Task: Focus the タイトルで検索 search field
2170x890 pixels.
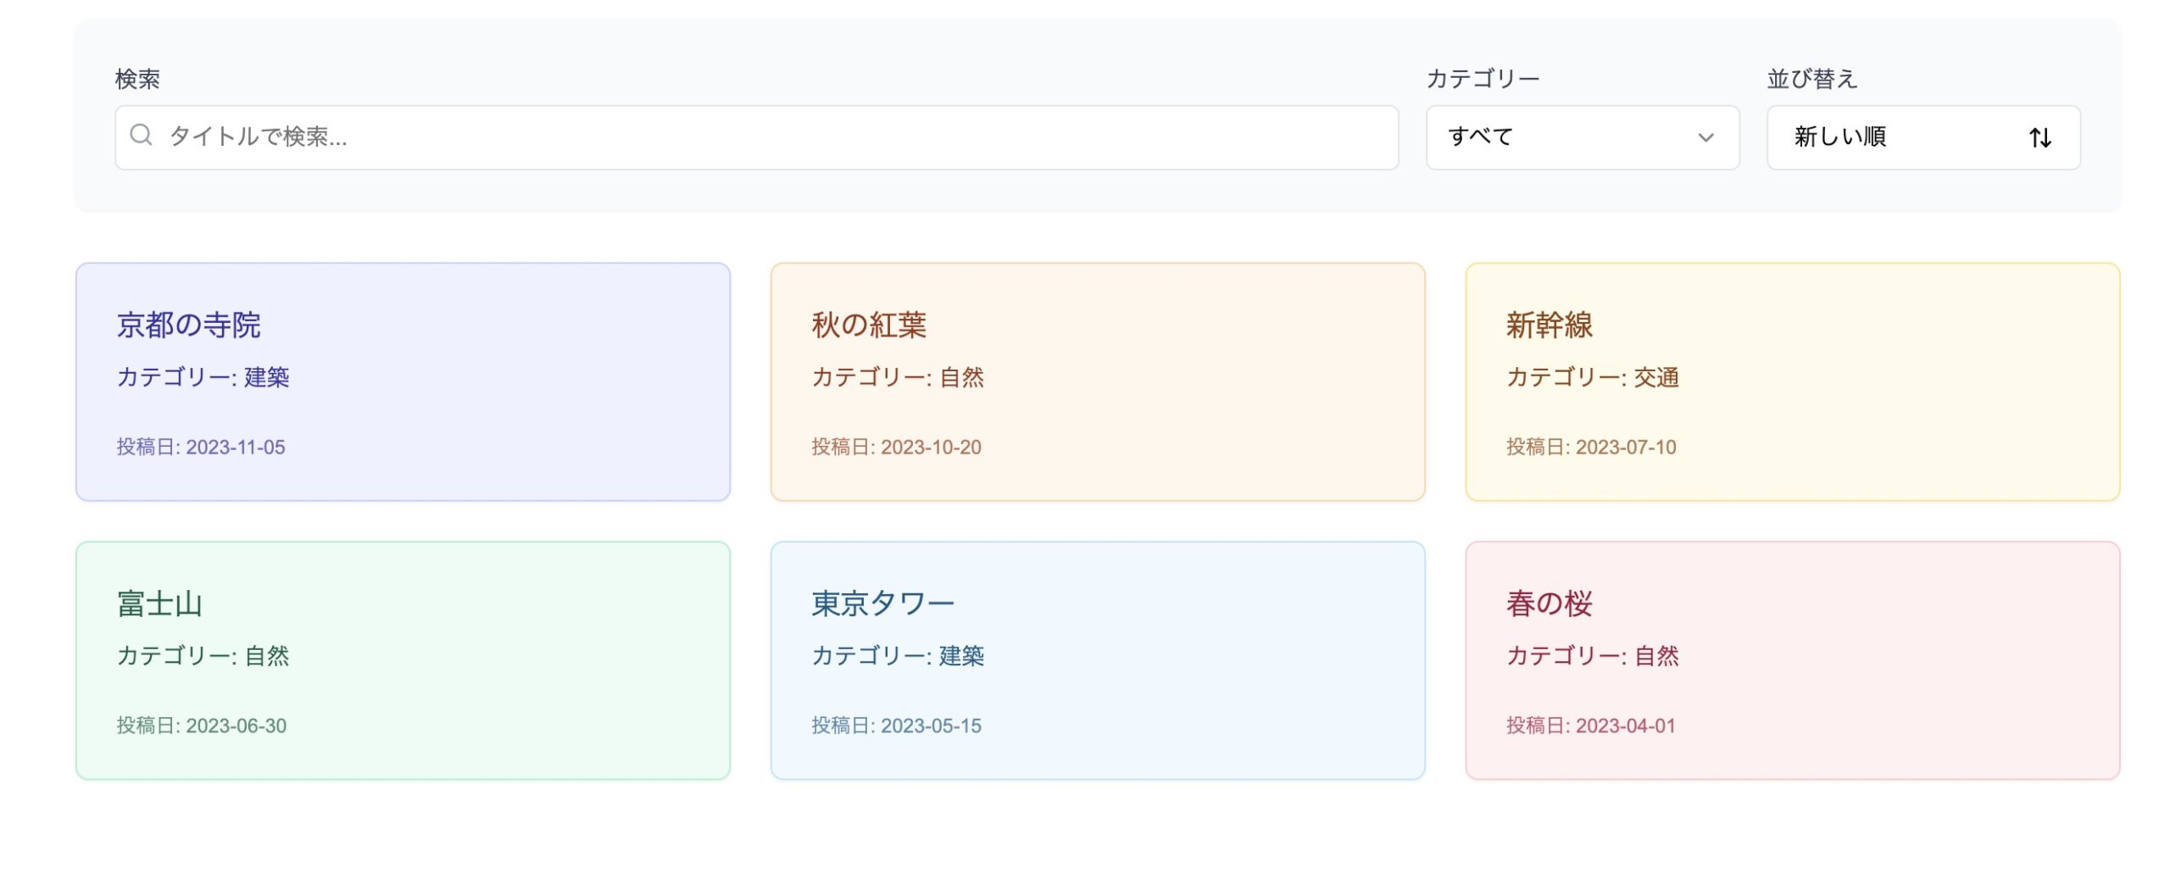Action: point(756,137)
